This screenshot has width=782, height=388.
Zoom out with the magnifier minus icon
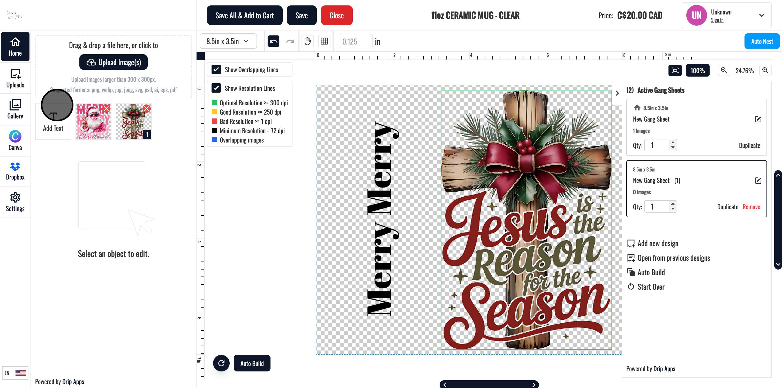tap(724, 70)
